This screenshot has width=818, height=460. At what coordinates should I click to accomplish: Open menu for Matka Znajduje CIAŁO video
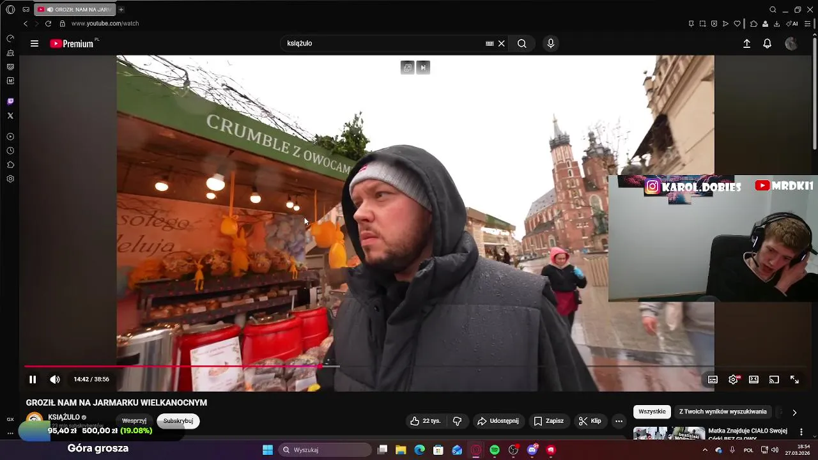(x=801, y=432)
